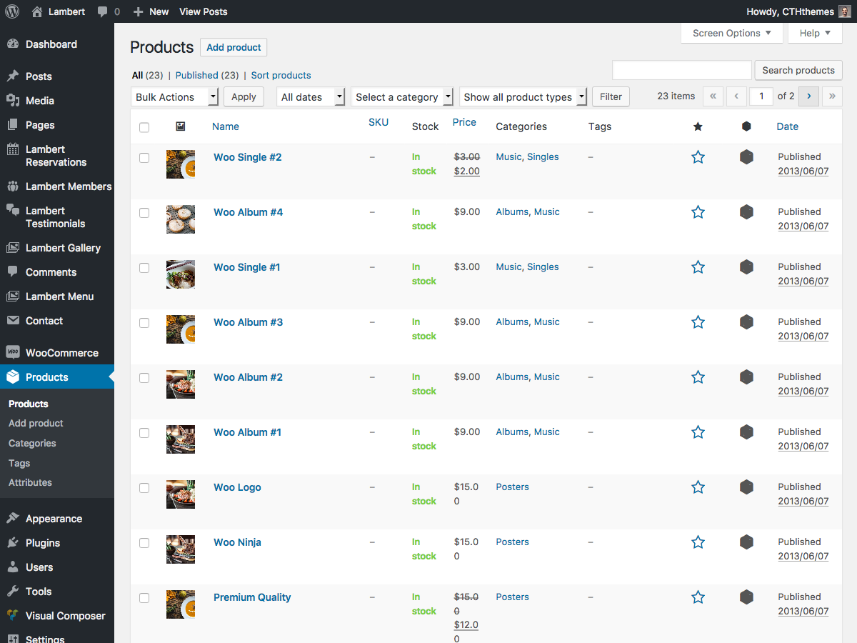
Task: Open Show all product types dropdown
Action: pos(523,97)
